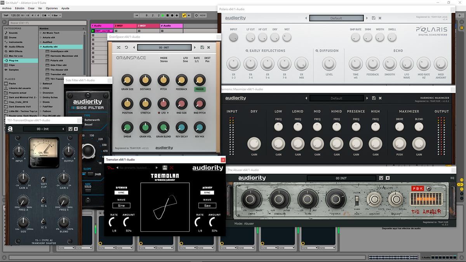Randomize the GrainSpace preset with shuffle icon
466x262 pixels.
(x=118, y=47)
